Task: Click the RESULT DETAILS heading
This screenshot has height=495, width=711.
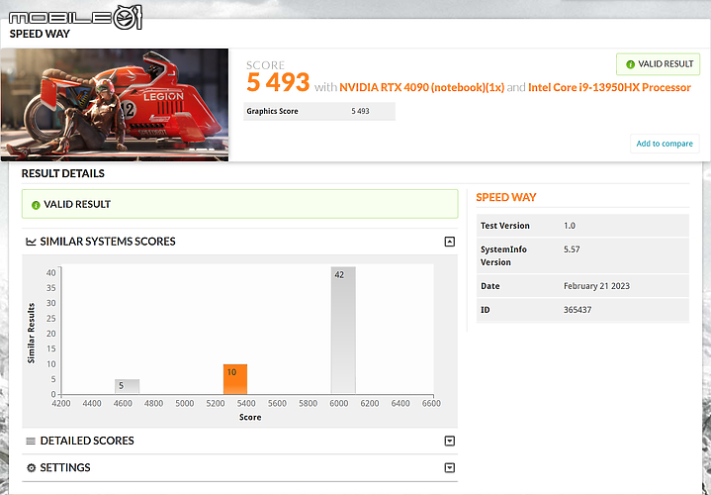Action: (63, 173)
